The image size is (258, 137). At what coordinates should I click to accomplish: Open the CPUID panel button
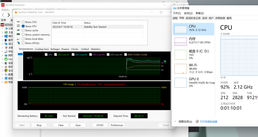100,125
